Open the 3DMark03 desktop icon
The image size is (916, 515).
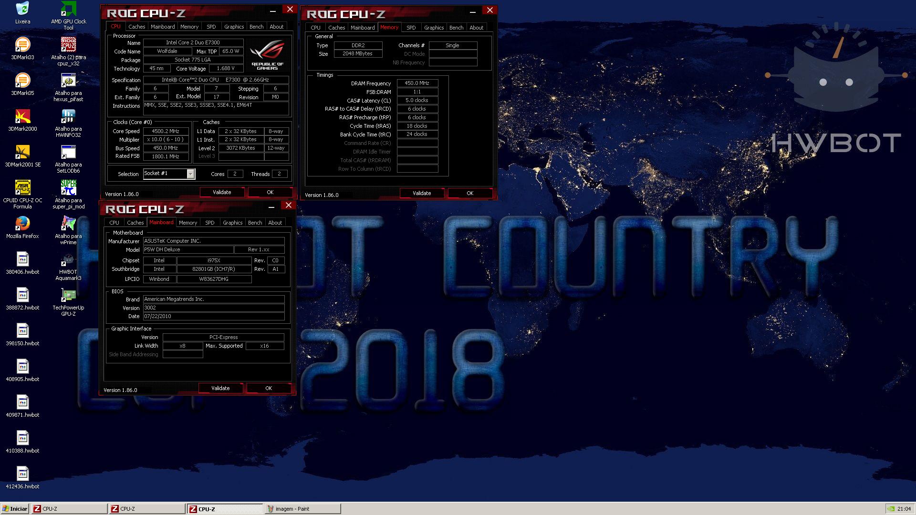pyautogui.click(x=22, y=44)
